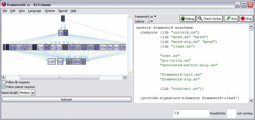Click the Debug button with the bug icon

[187, 19]
